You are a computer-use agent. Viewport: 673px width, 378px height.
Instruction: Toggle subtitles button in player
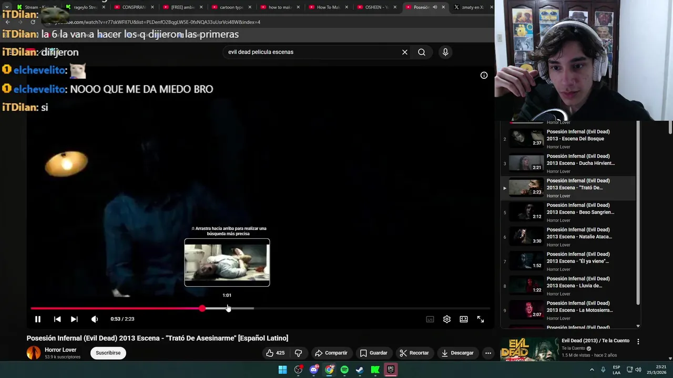coord(430,319)
